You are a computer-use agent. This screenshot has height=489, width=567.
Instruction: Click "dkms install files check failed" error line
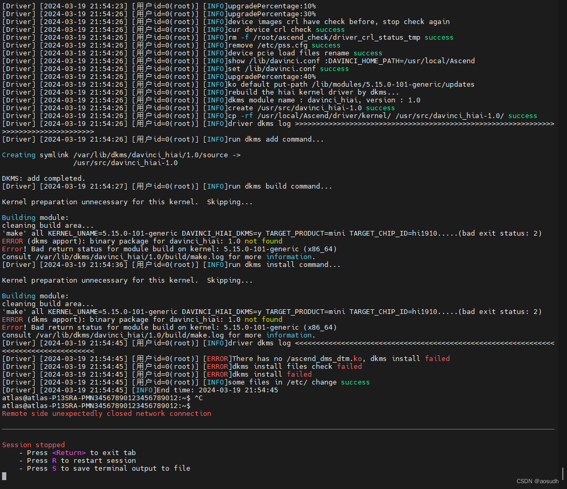182,367
